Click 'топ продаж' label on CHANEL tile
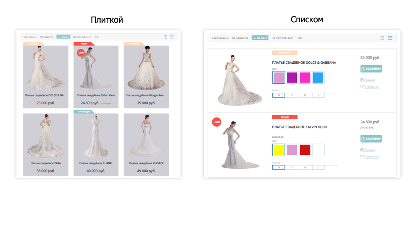The height and width of the screenshot is (244, 419). [84, 112]
